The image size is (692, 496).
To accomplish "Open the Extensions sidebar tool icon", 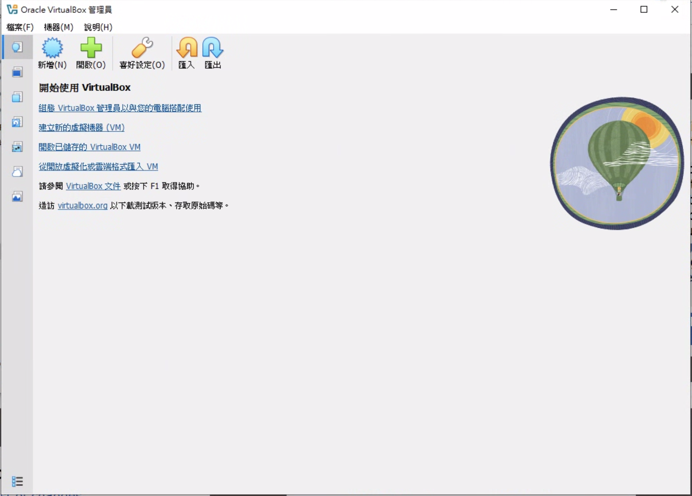I will tap(17, 97).
